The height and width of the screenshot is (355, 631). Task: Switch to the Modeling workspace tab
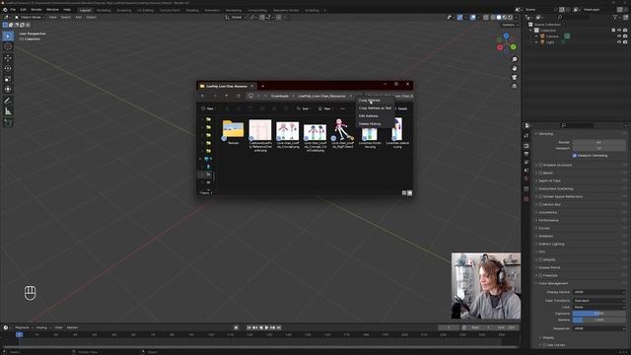(x=104, y=10)
